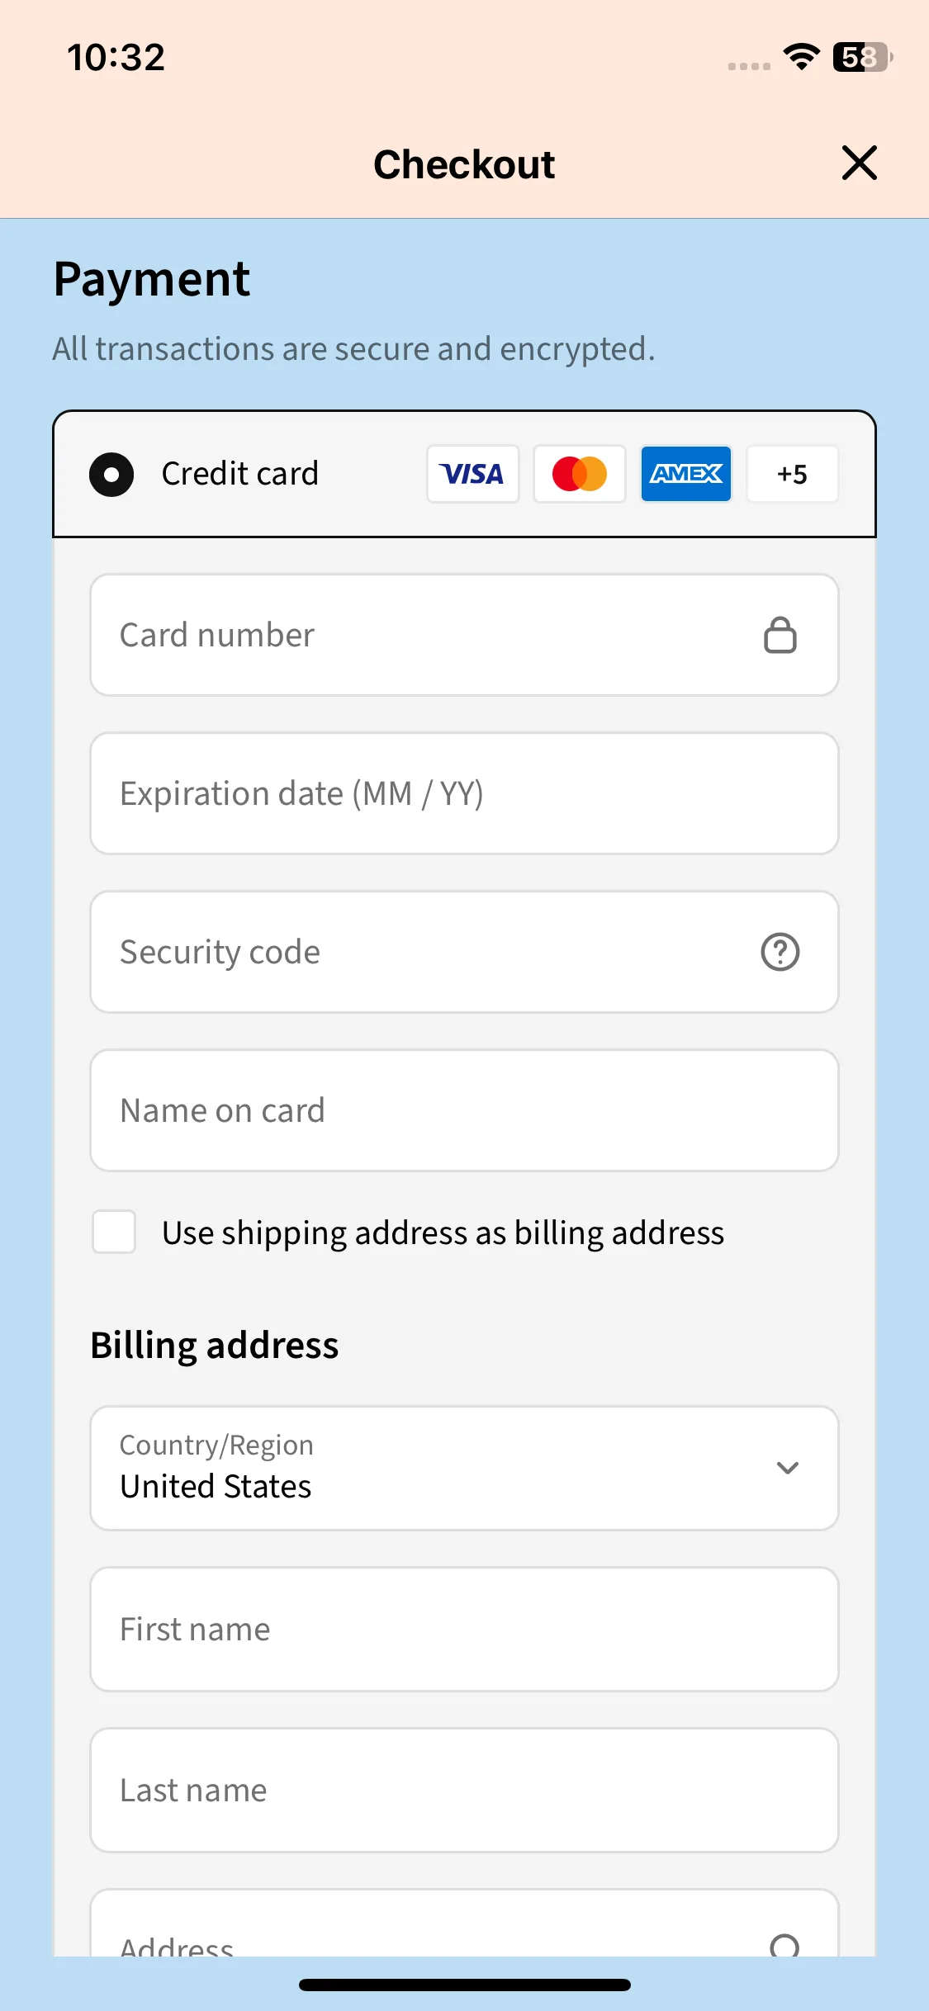Focus the Name on card field
The height and width of the screenshot is (2011, 929).
[x=464, y=1110]
